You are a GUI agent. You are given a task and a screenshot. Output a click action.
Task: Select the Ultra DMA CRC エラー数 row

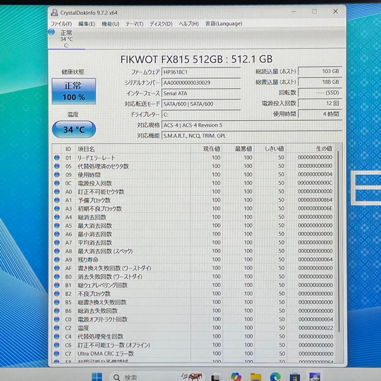(x=141, y=353)
